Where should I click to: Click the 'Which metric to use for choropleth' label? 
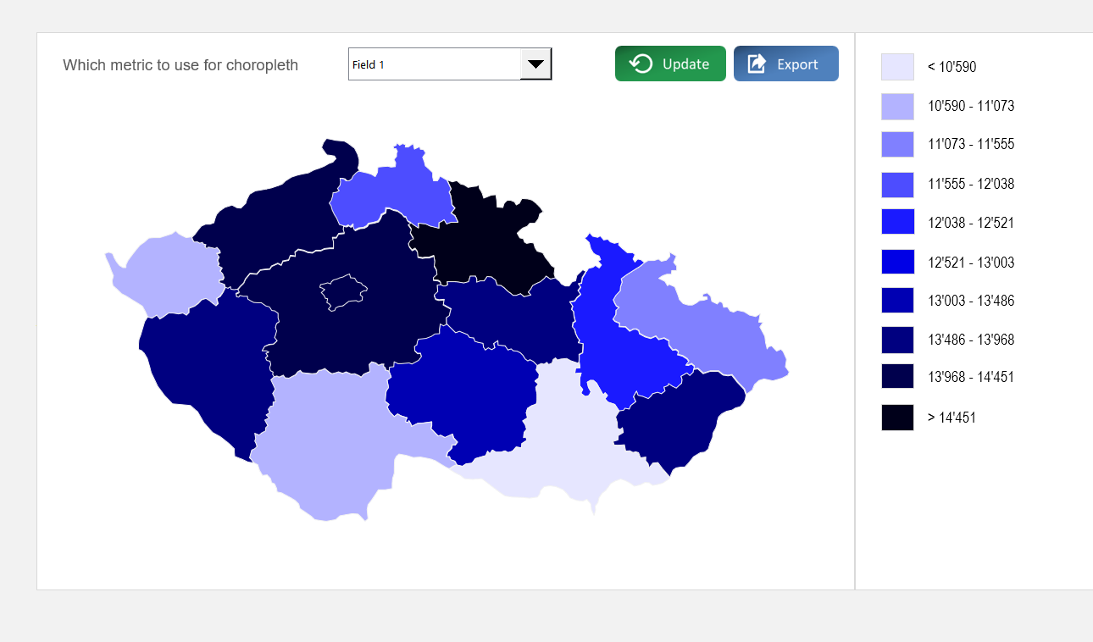180,65
